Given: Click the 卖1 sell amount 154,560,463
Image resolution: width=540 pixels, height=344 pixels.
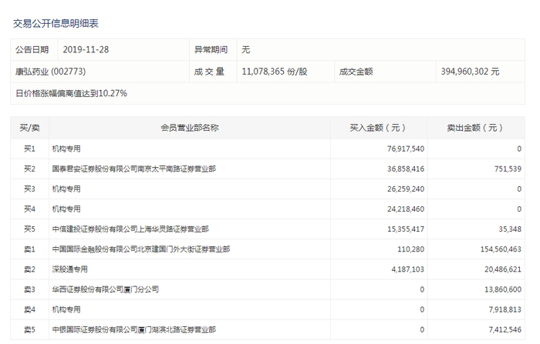Looking at the screenshot, I should point(495,249).
